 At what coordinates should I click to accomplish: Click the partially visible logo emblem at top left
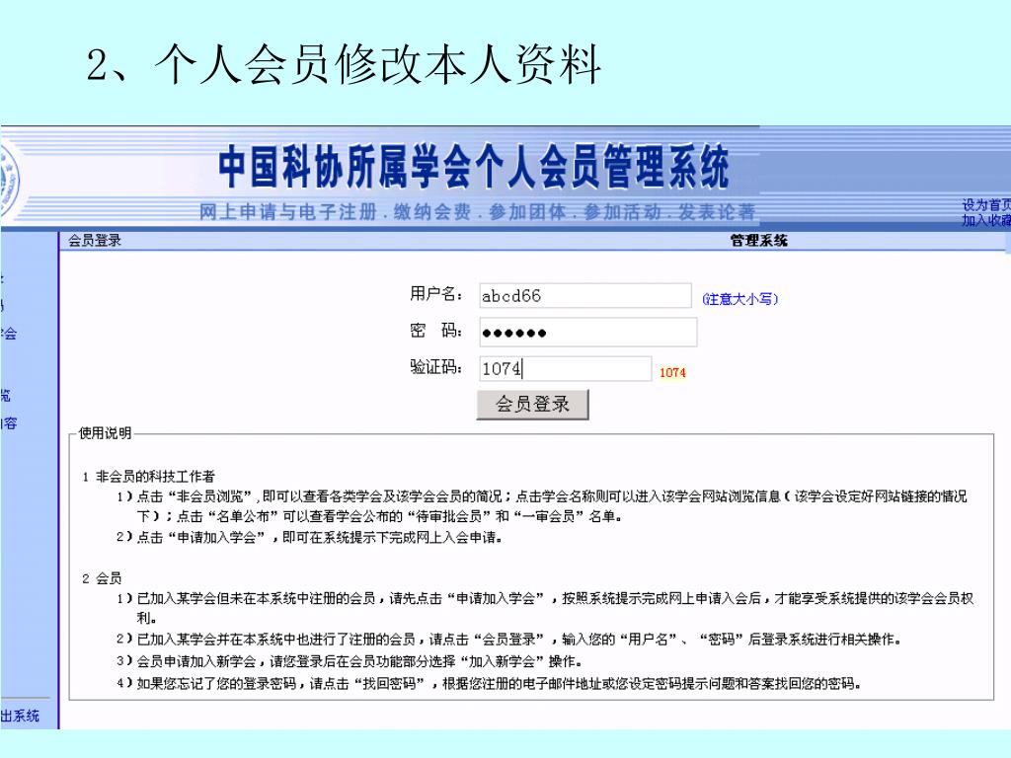pyautogui.click(x=9, y=182)
